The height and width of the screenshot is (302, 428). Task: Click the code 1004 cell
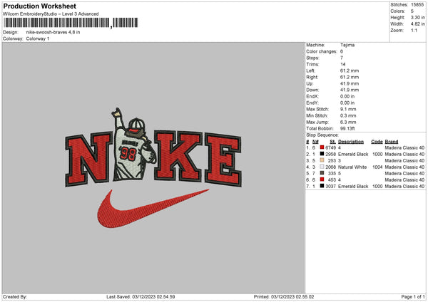coord(377,167)
